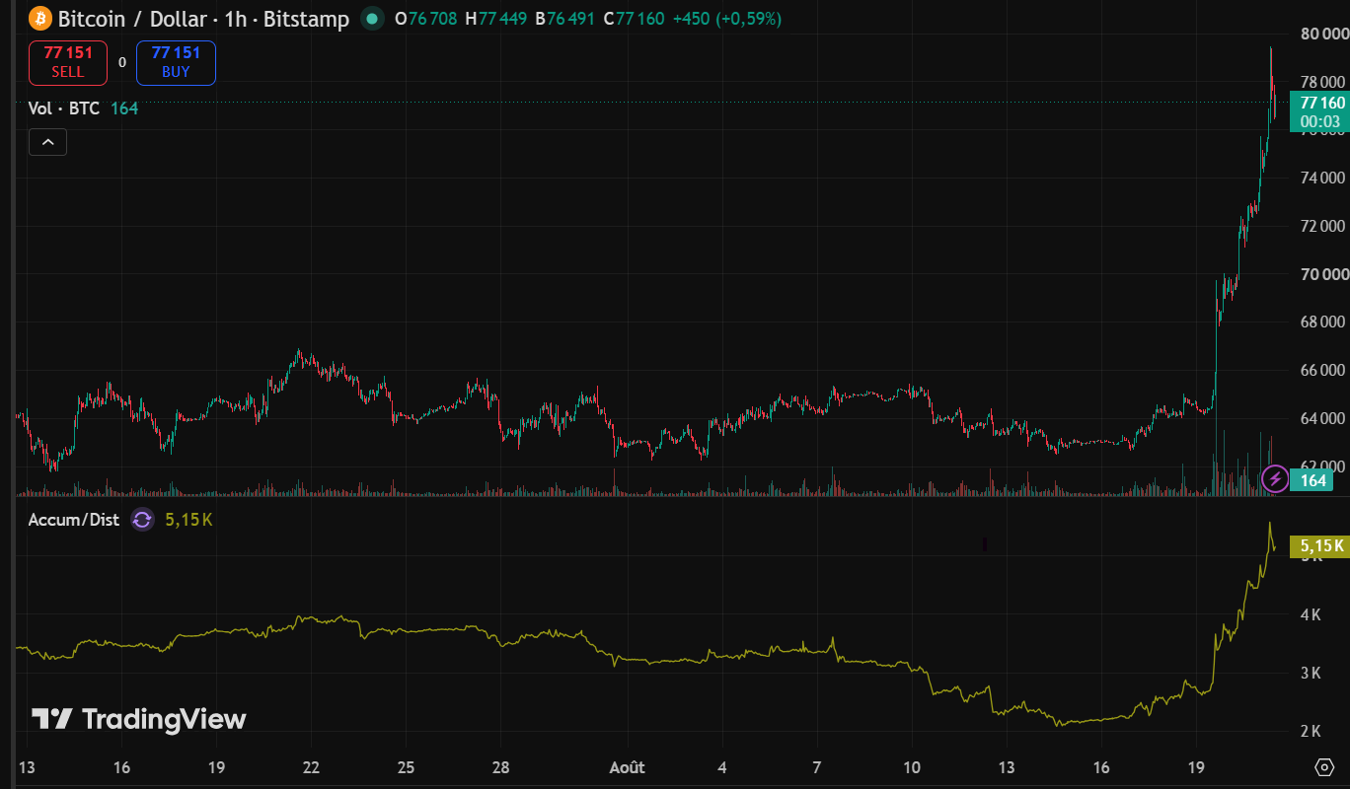Click the 66 000 price axis label
The image size is (1350, 789).
[1323, 370]
